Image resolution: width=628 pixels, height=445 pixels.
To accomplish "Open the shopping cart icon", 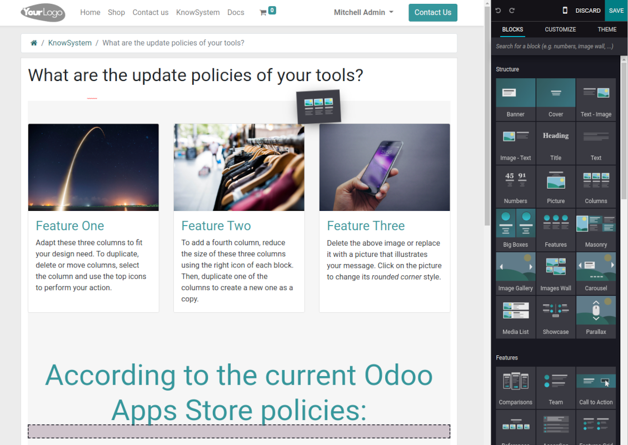I will pos(263,13).
